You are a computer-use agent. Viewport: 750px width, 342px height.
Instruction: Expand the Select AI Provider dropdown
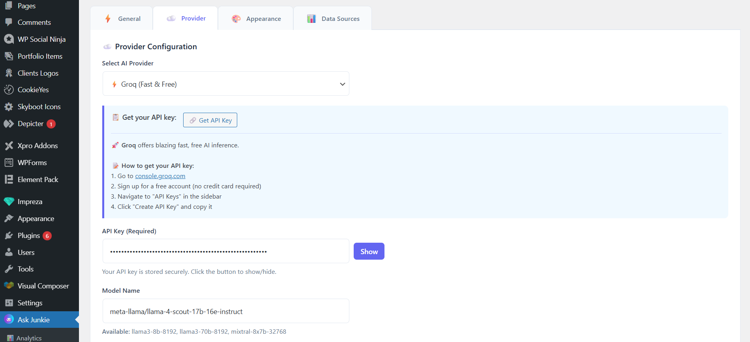coord(226,84)
